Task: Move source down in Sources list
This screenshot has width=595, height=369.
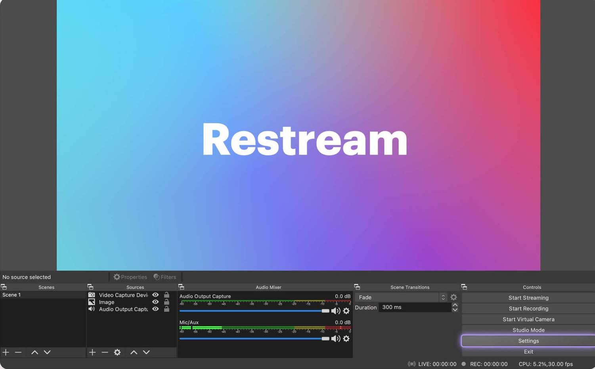Action: coord(146,352)
